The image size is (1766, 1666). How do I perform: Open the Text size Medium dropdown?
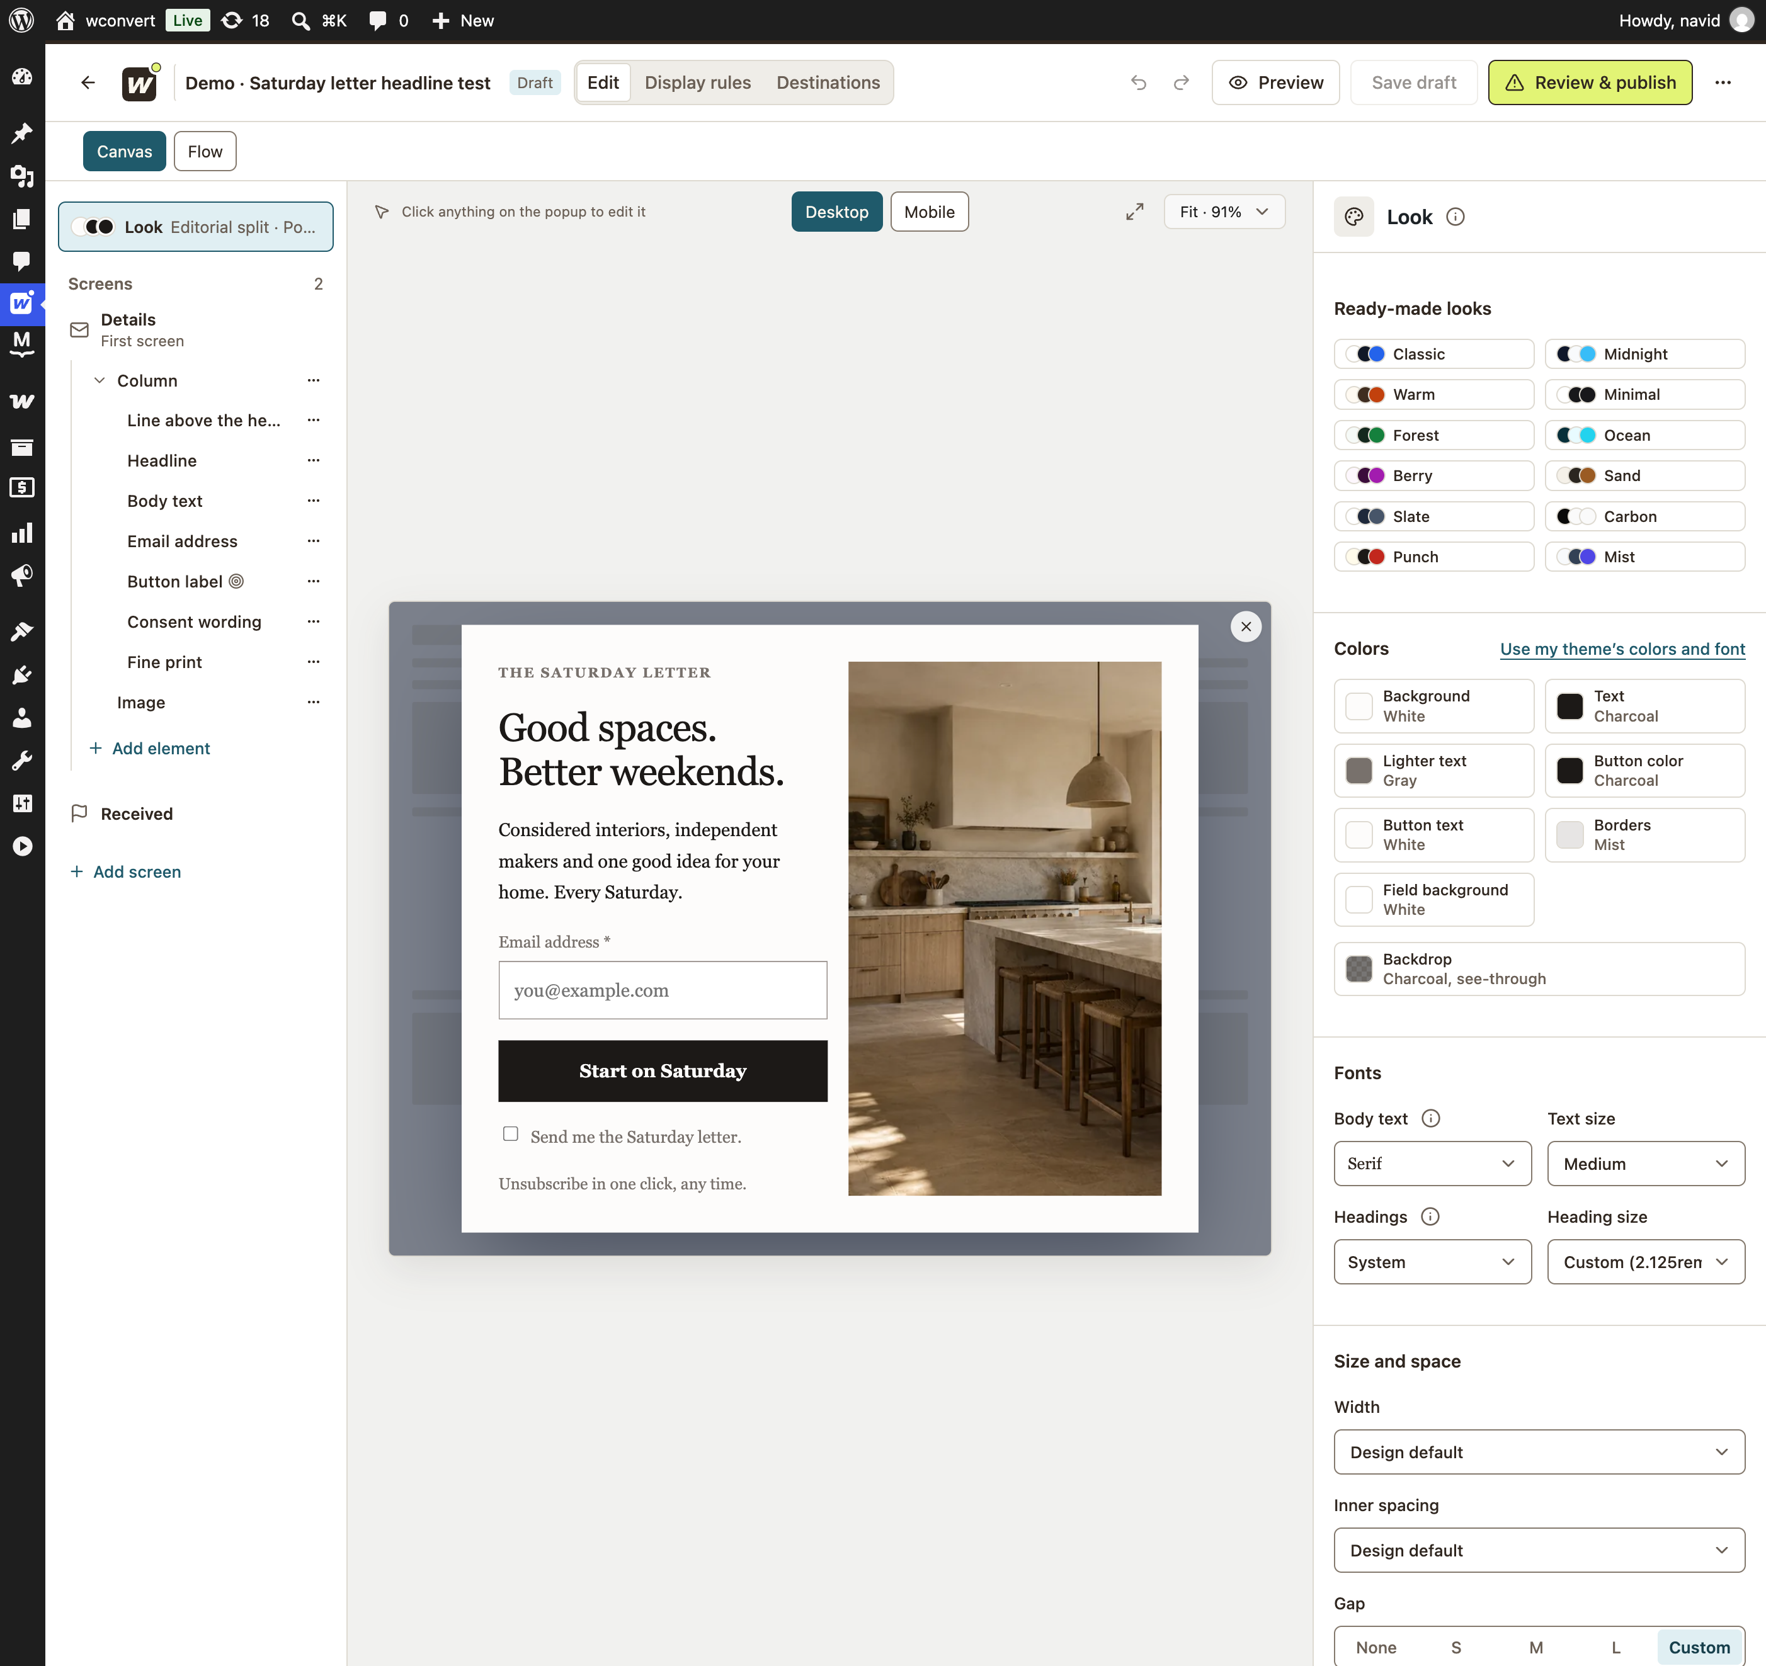[x=1646, y=1164]
